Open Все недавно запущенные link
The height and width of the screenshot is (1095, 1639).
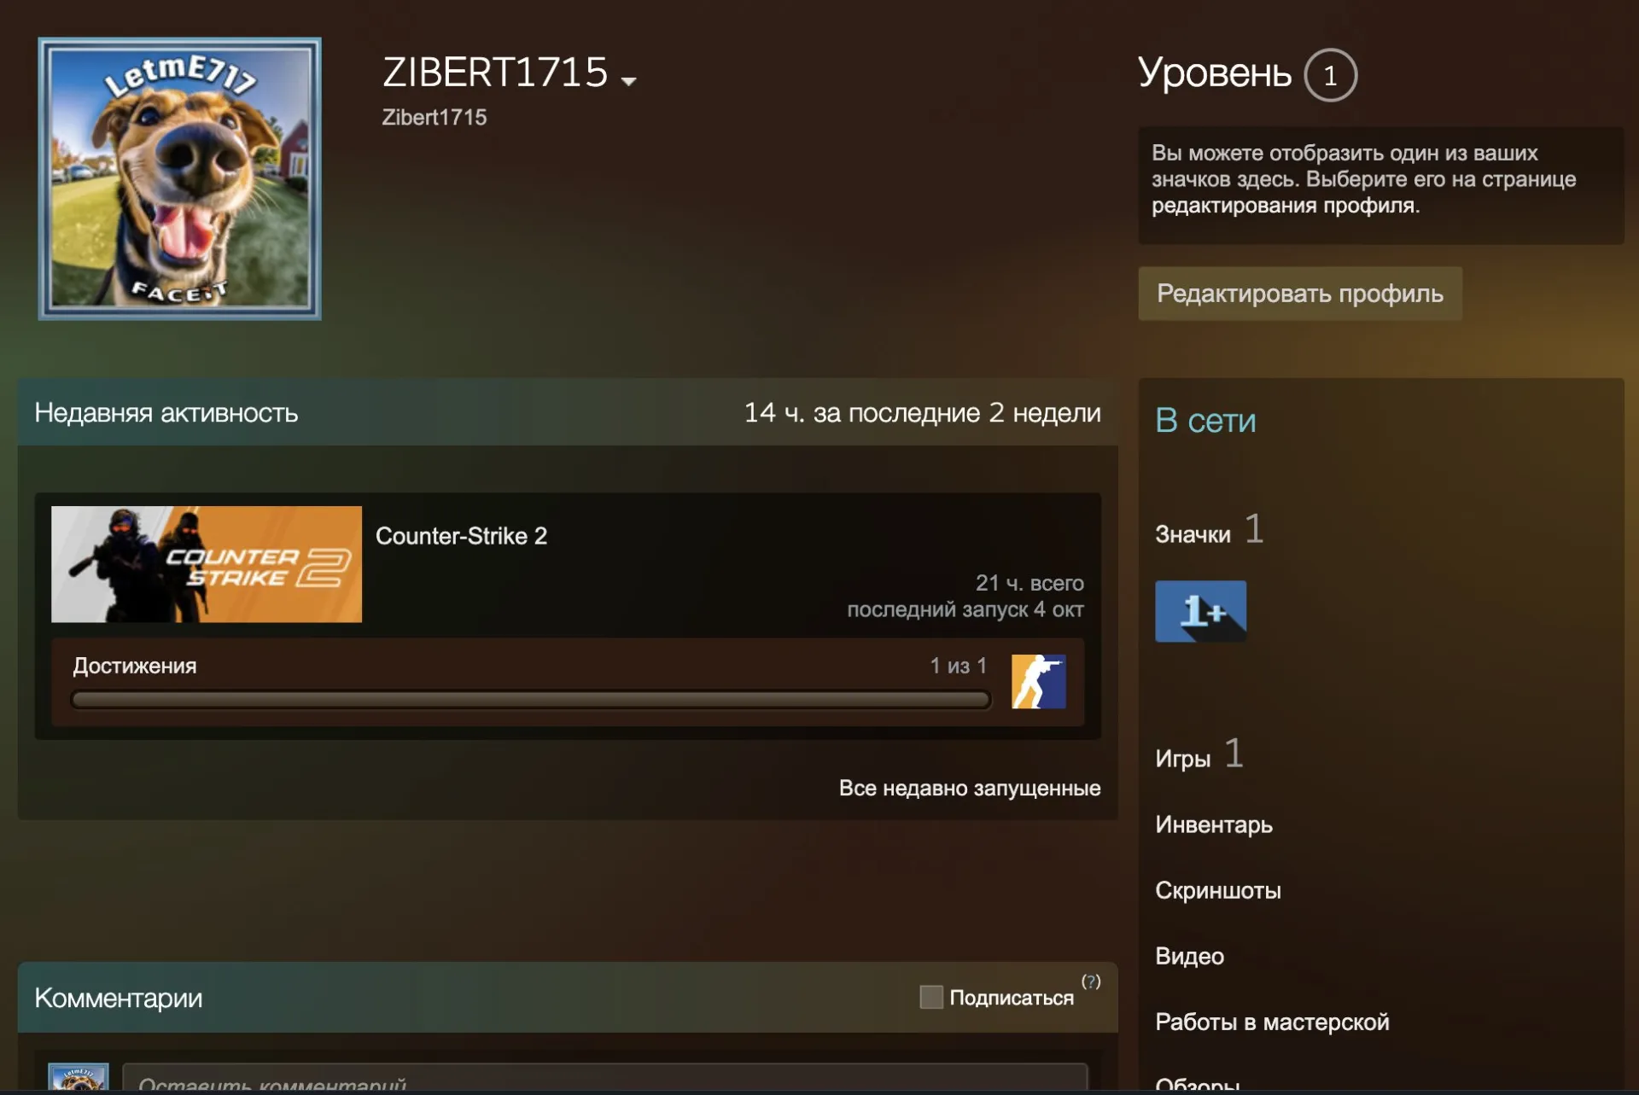(970, 788)
